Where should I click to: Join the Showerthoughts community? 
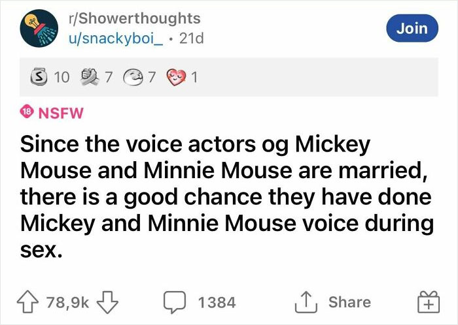[413, 28]
